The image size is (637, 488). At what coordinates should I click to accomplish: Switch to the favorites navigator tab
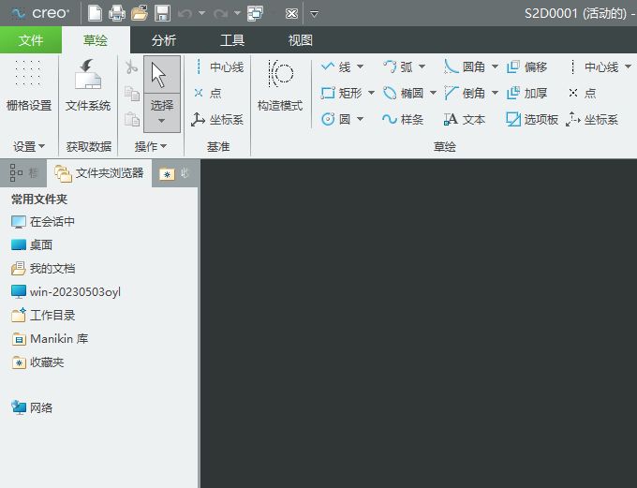[174, 173]
